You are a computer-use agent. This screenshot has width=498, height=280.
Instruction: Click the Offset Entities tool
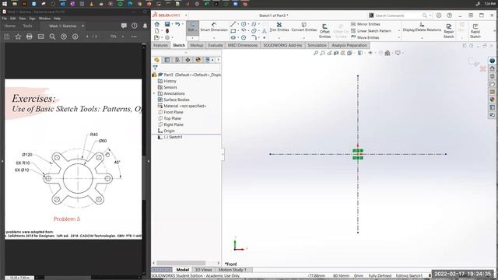tap(324, 31)
